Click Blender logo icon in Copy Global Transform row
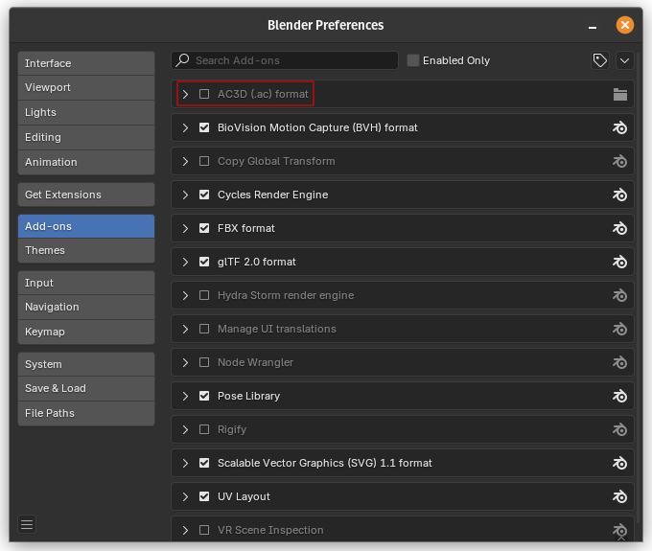Image resolution: width=652 pixels, height=551 pixels. [x=619, y=161]
